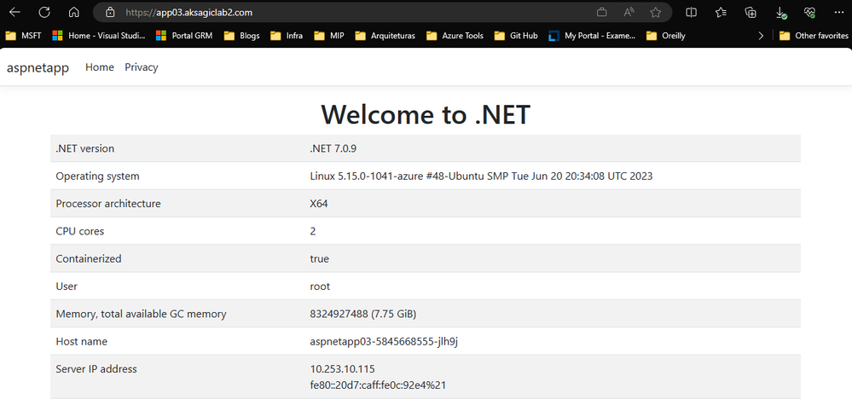This screenshot has width=852, height=405.
Task: Open the Collections icon
Action: (x=751, y=12)
